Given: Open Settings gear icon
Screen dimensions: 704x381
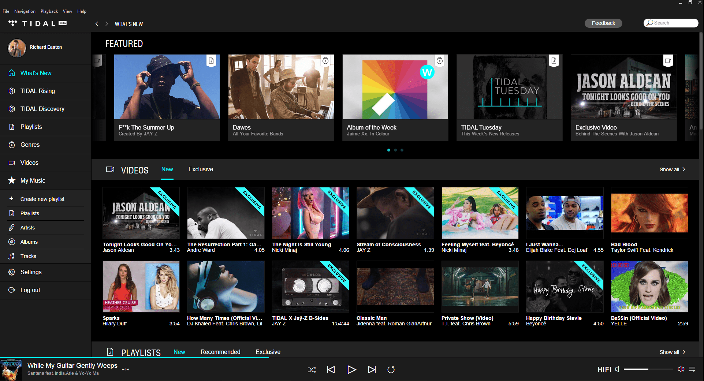Looking at the screenshot, I should (12, 272).
